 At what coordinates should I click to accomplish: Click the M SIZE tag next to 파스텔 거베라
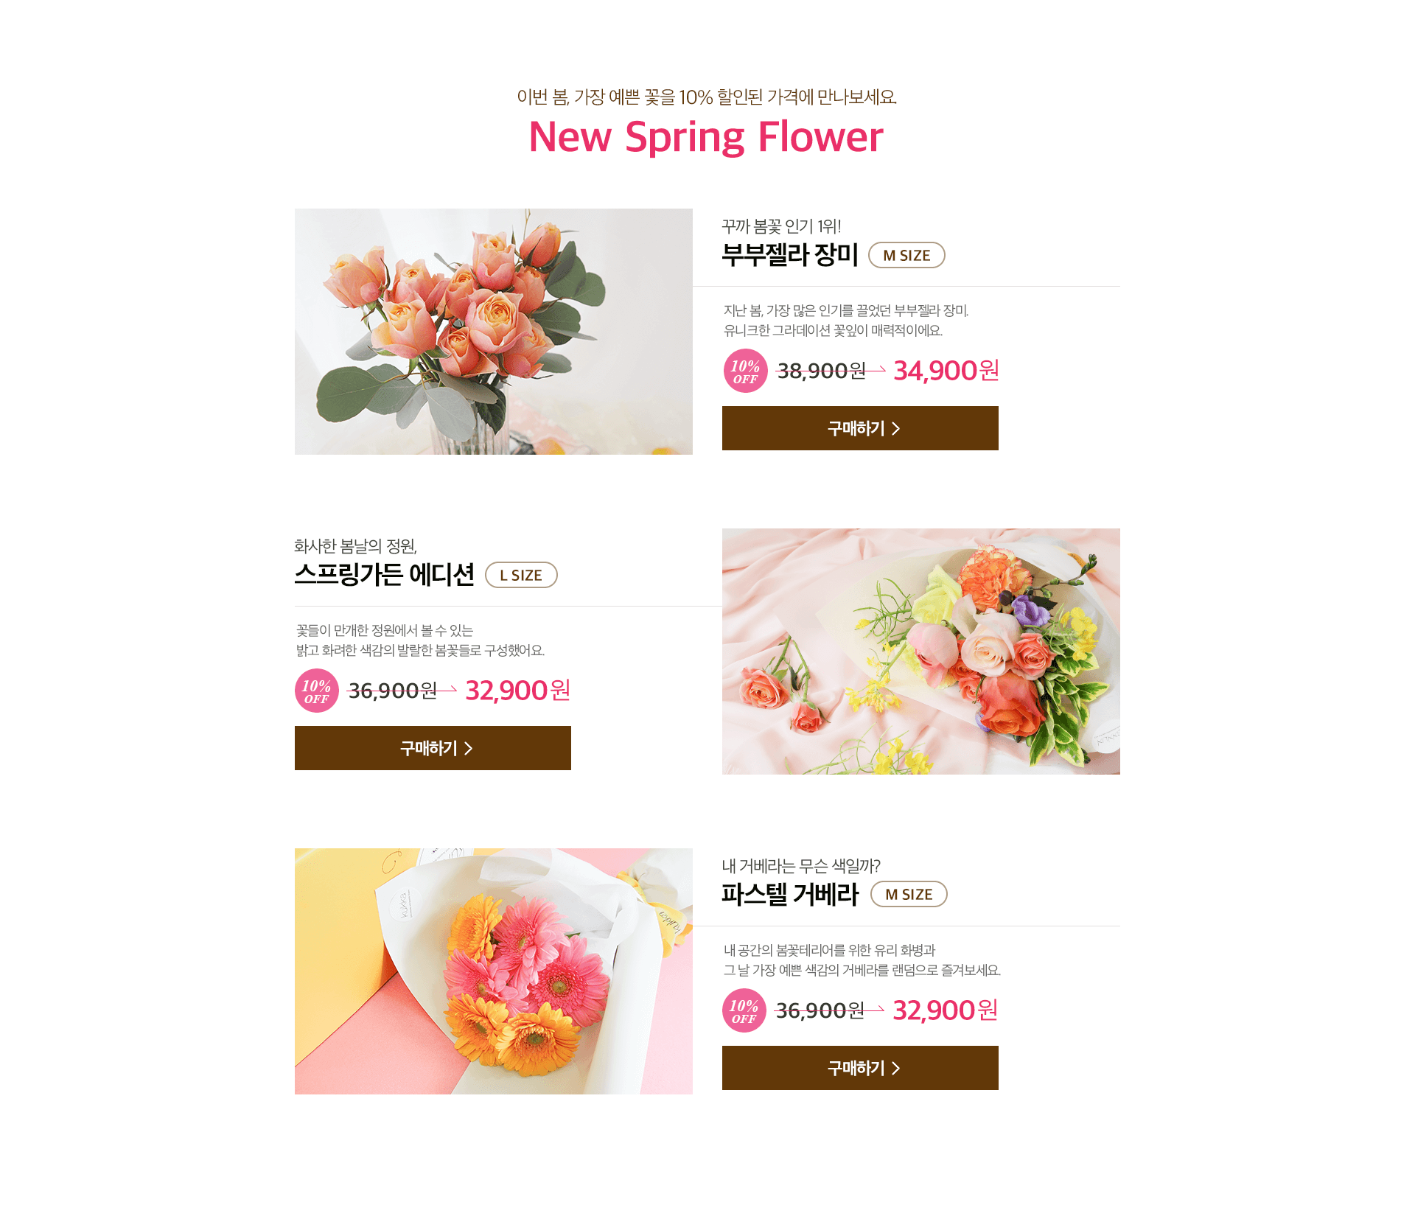tap(909, 894)
